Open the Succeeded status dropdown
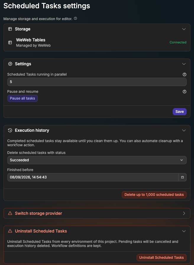 tap(97, 160)
